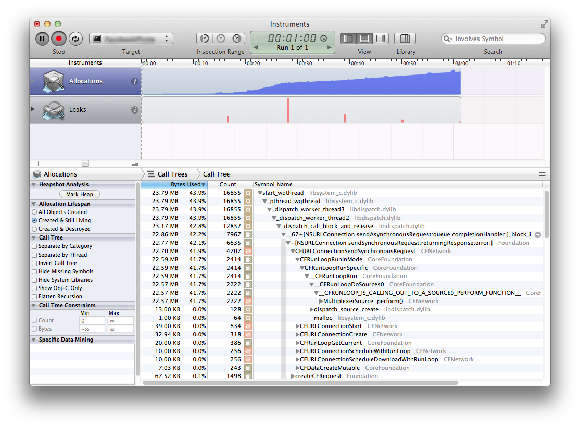Expand the MultiplexerSource::perform() row
Image resolution: width=580 pixels, height=427 pixels.
pyautogui.click(x=321, y=301)
